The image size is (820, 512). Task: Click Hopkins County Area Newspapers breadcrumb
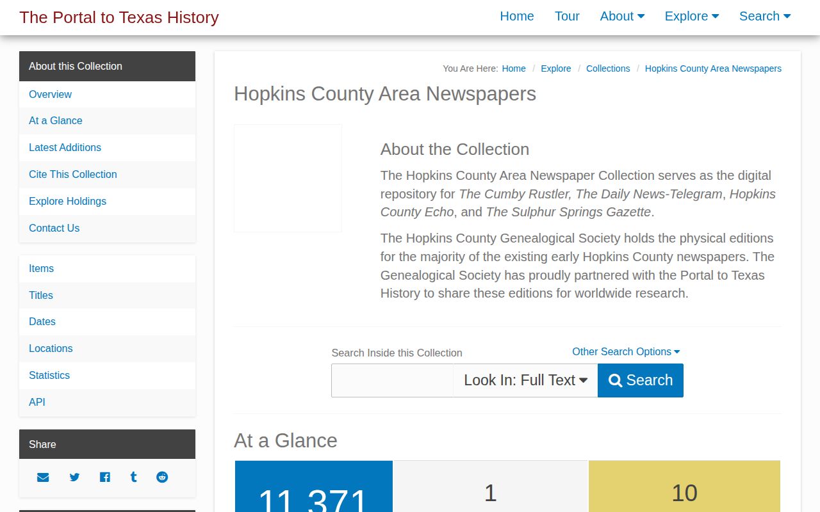click(x=713, y=68)
